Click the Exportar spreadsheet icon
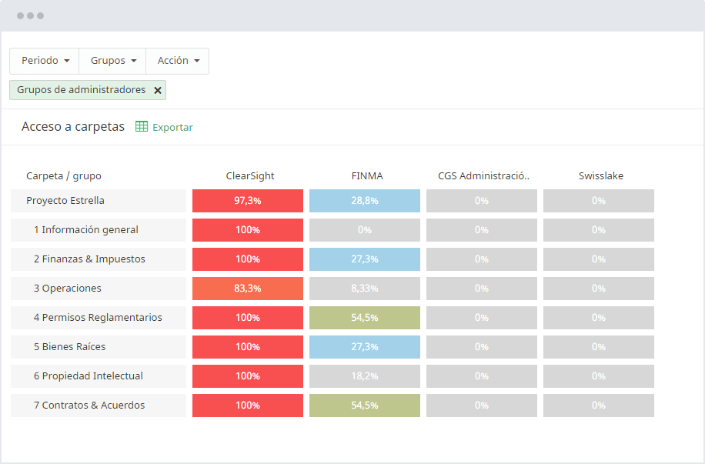This screenshot has height=464, width=705. tap(141, 127)
